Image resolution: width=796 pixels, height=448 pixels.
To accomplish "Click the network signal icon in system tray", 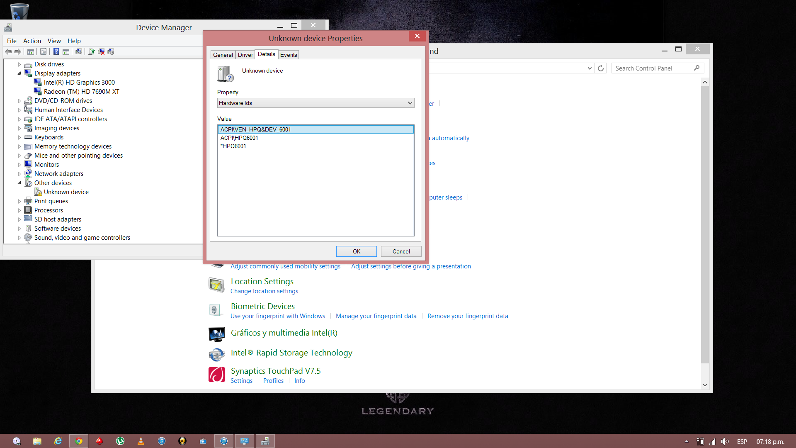I will point(712,441).
